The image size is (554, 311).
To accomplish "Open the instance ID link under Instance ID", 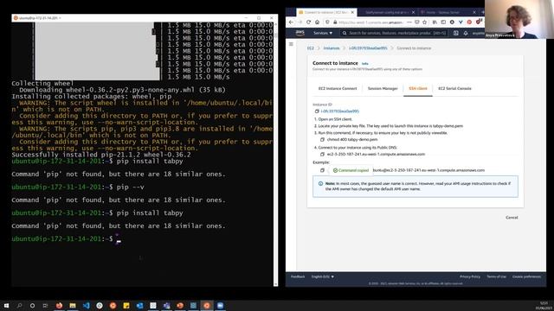I will [x=340, y=111].
